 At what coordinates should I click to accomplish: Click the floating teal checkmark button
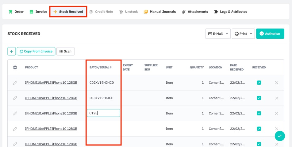(x=280, y=136)
